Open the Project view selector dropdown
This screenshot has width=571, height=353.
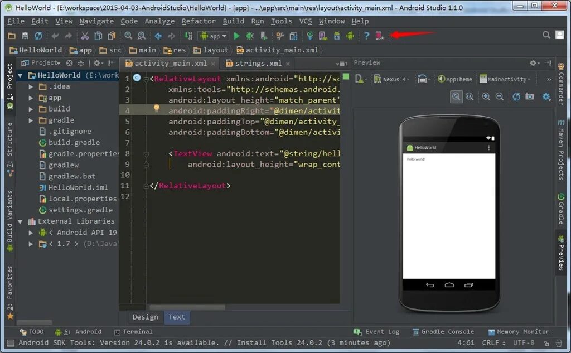point(40,62)
